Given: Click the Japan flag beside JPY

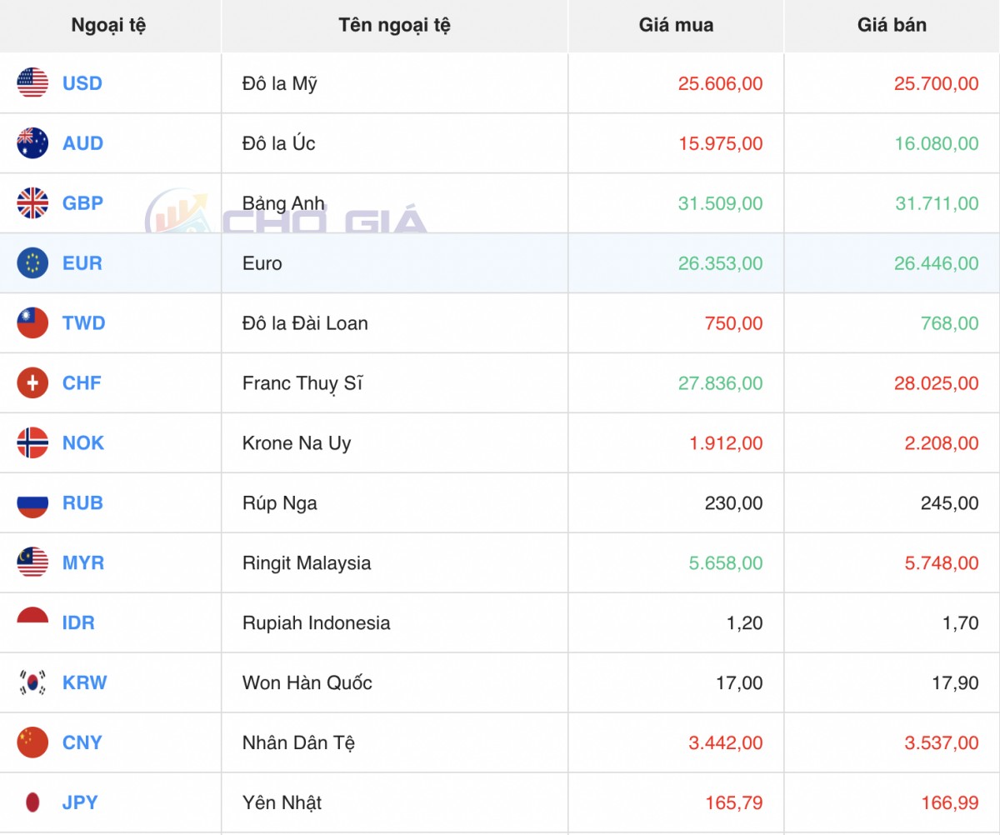Looking at the screenshot, I should (x=32, y=803).
